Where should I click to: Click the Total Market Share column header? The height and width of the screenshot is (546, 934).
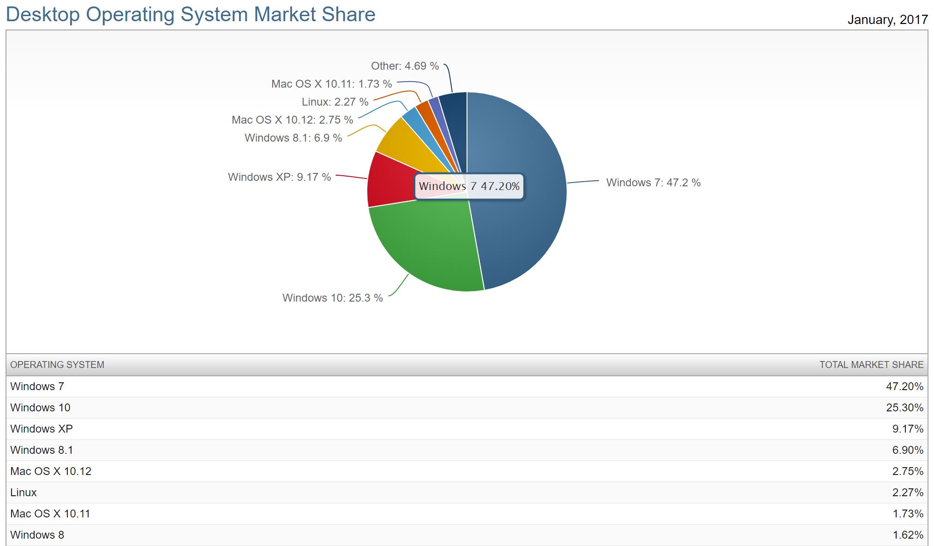(x=871, y=365)
